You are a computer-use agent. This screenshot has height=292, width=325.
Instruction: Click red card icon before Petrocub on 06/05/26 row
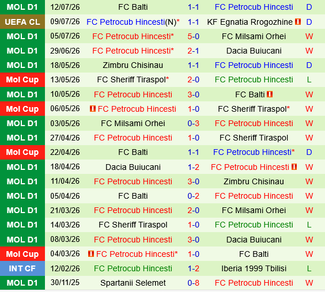click(93, 109)
